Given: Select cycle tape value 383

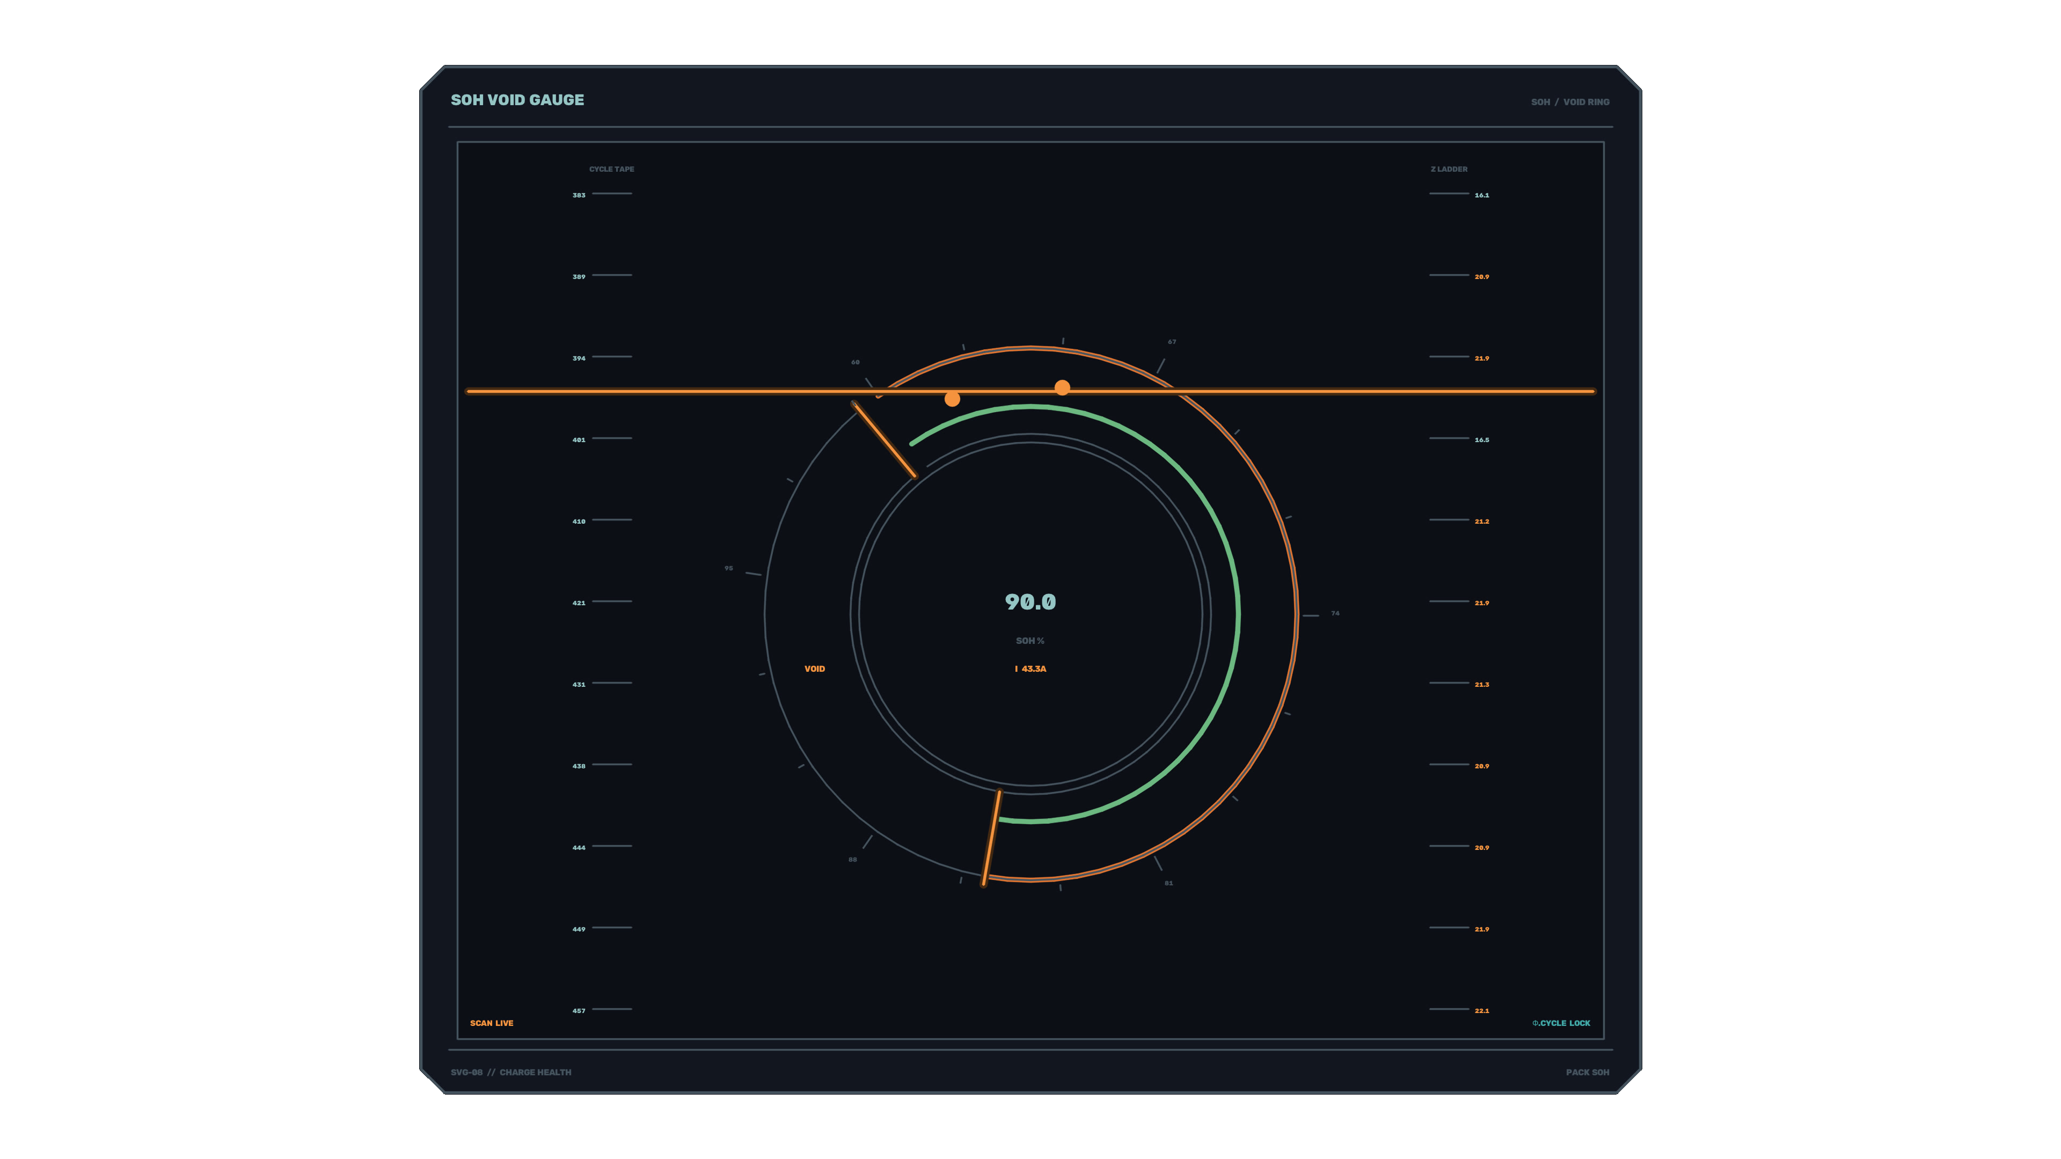Looking at the screenshot, I should 579,195.
